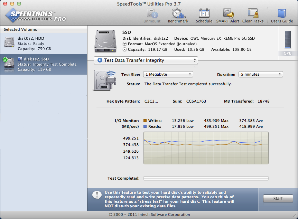Image resolution: width=298 pixels, height=219 pixels.
Task: Click the copyright Intech Software Corporation text
Action: pyautogui.click(x=149, y=215)
